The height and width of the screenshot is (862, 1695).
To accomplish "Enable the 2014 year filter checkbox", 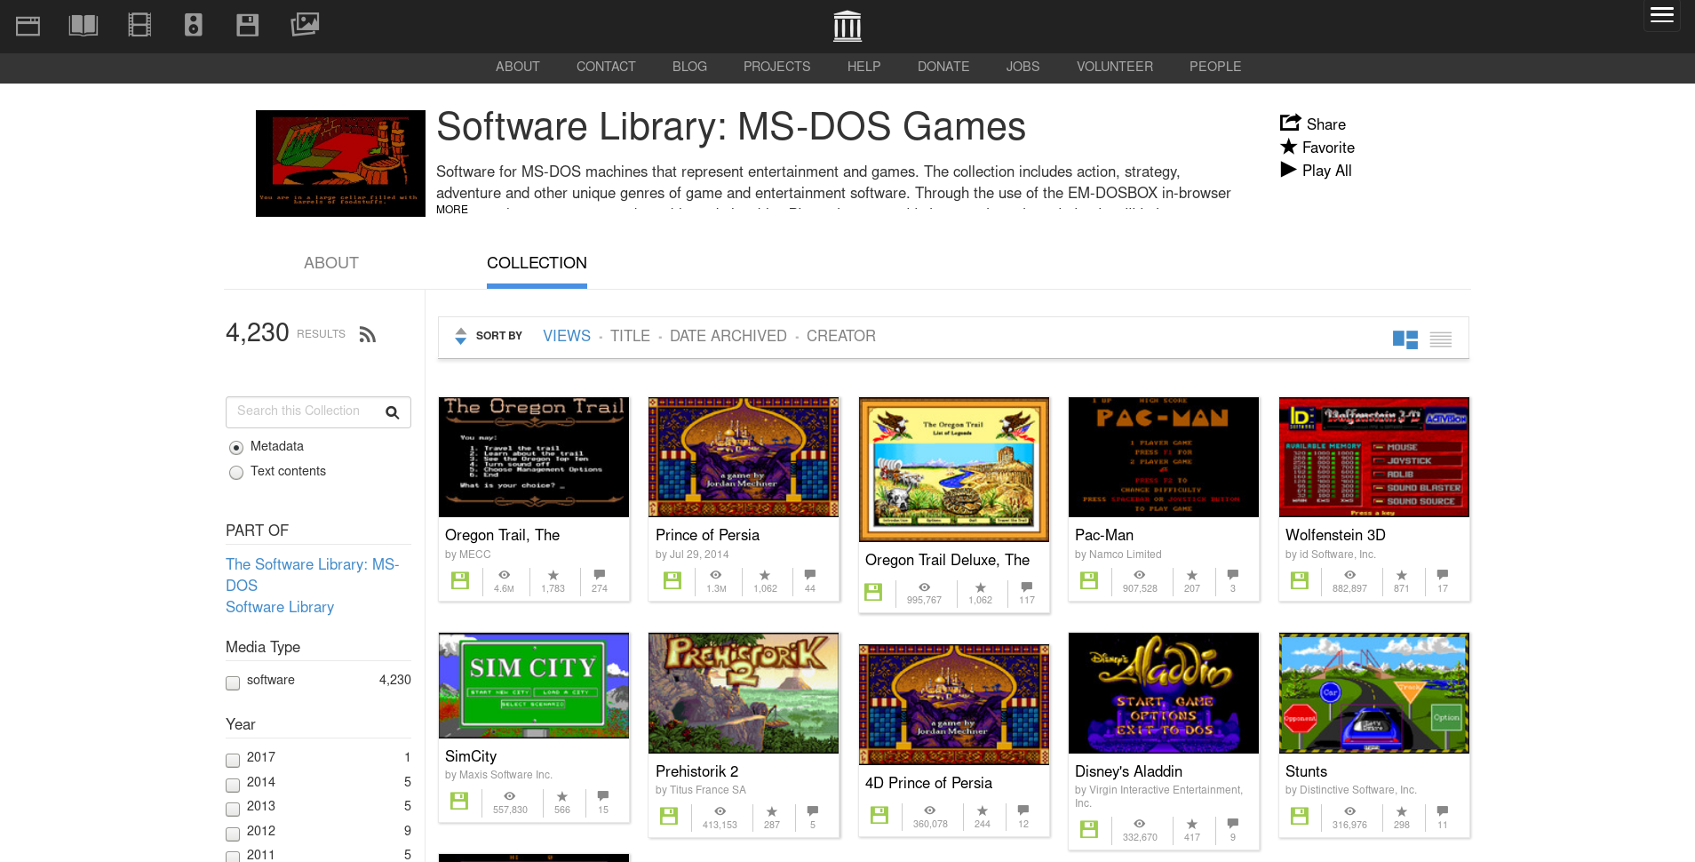I will (233, 785).
